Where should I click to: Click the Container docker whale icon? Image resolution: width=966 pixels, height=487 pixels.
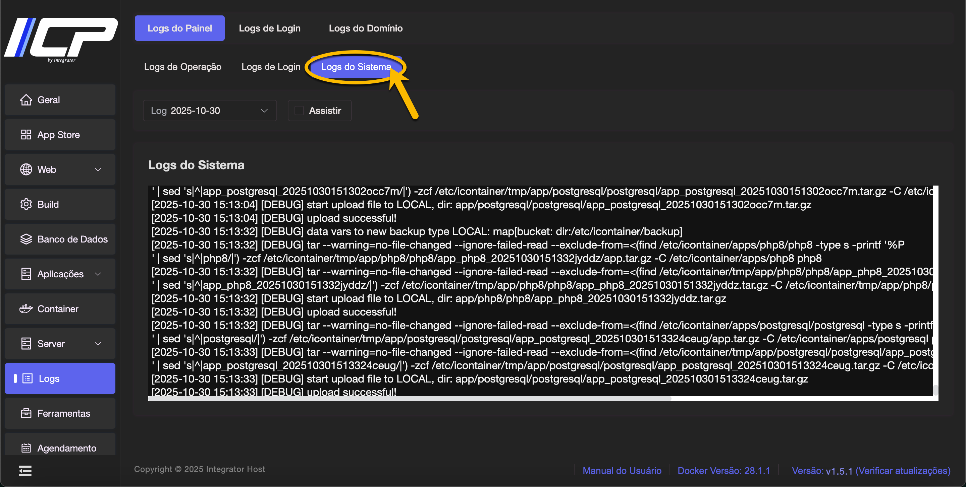click(26, 309)
